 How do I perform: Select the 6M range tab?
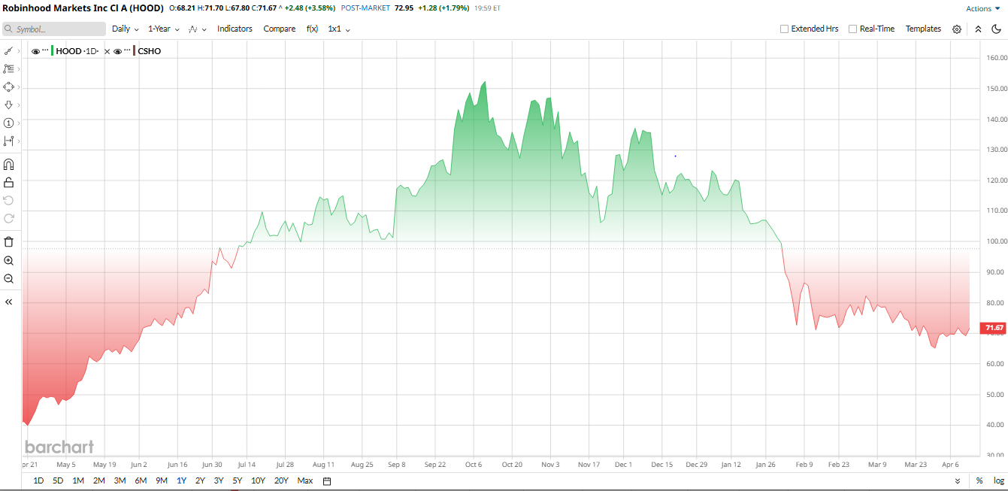pos(141,481)
